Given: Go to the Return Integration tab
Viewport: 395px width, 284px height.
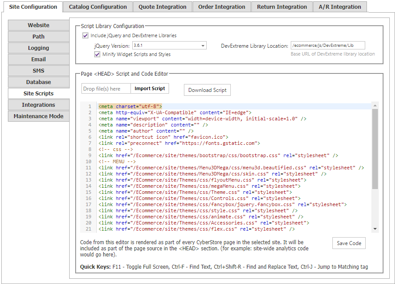Looking at the screenshot, I should tap(282, 7).
